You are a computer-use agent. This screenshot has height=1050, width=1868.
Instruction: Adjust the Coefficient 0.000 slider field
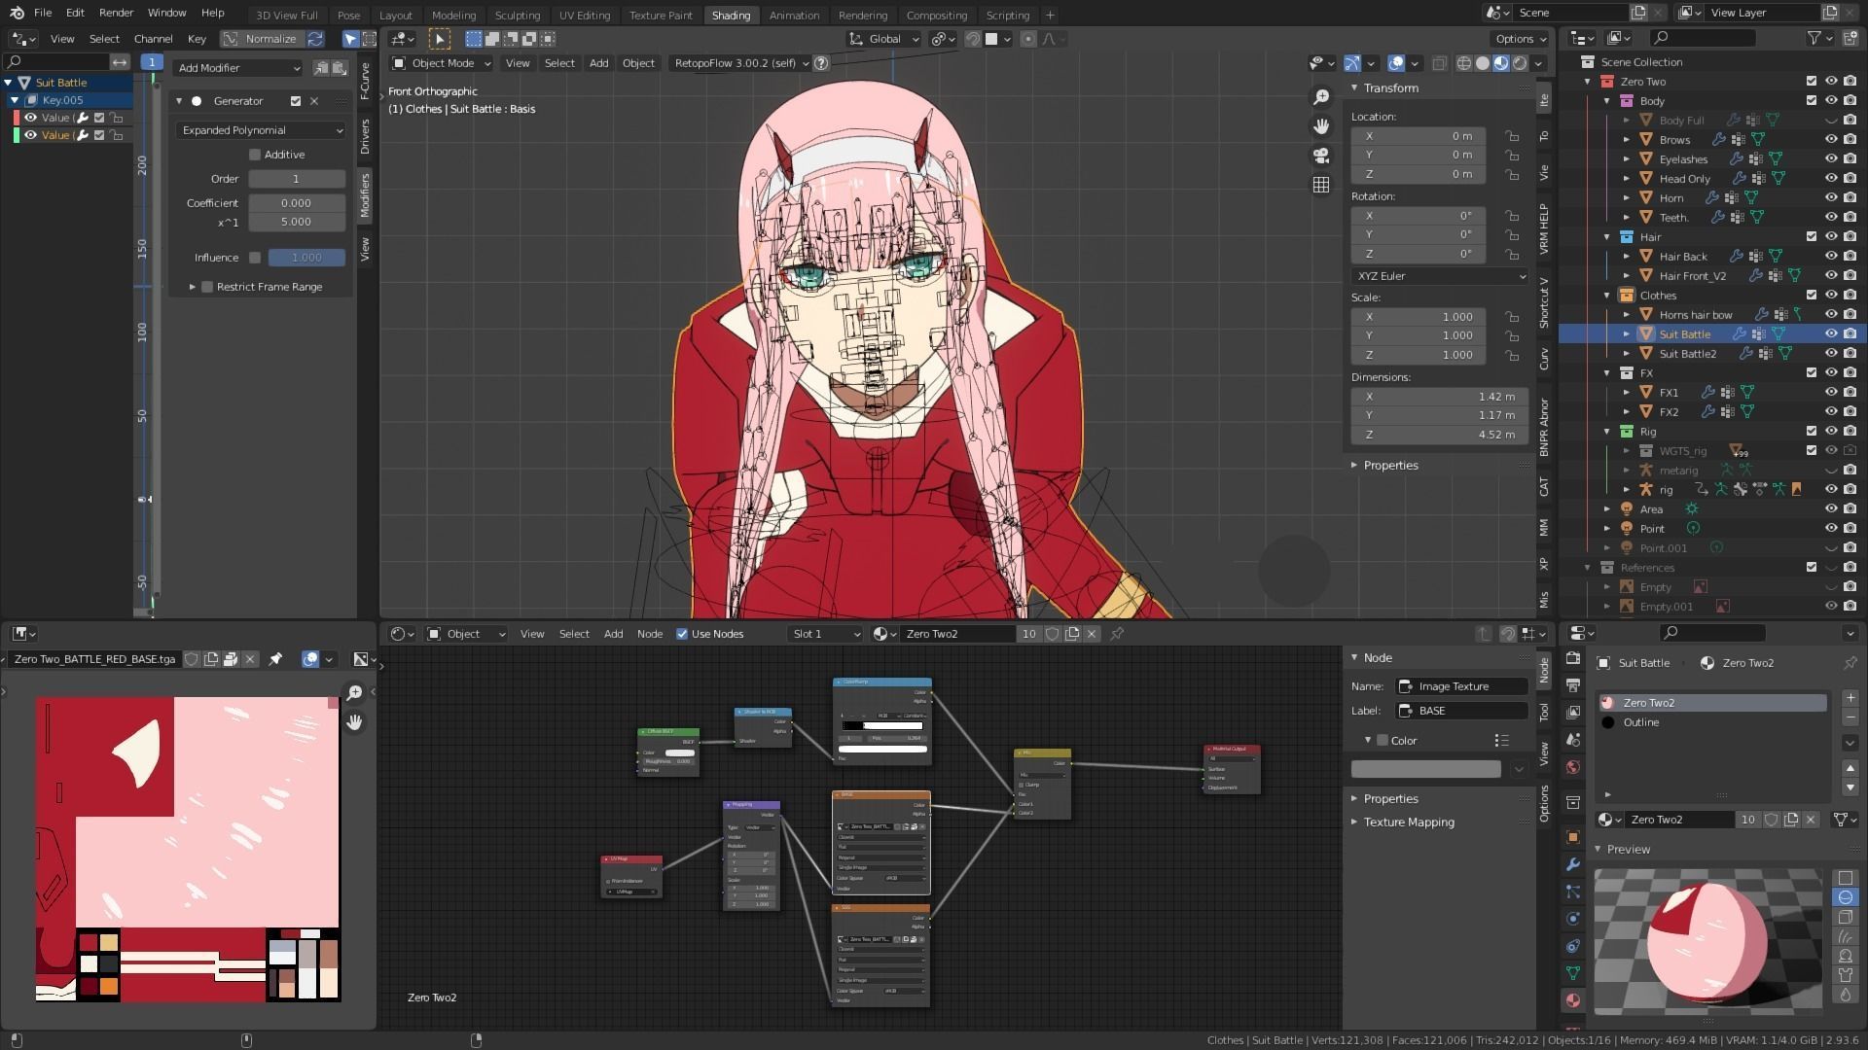click(x=297, y=203)
